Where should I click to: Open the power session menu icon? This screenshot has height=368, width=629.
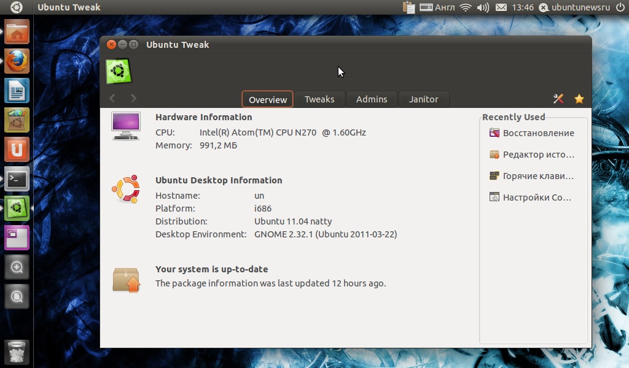pos(620,7)
